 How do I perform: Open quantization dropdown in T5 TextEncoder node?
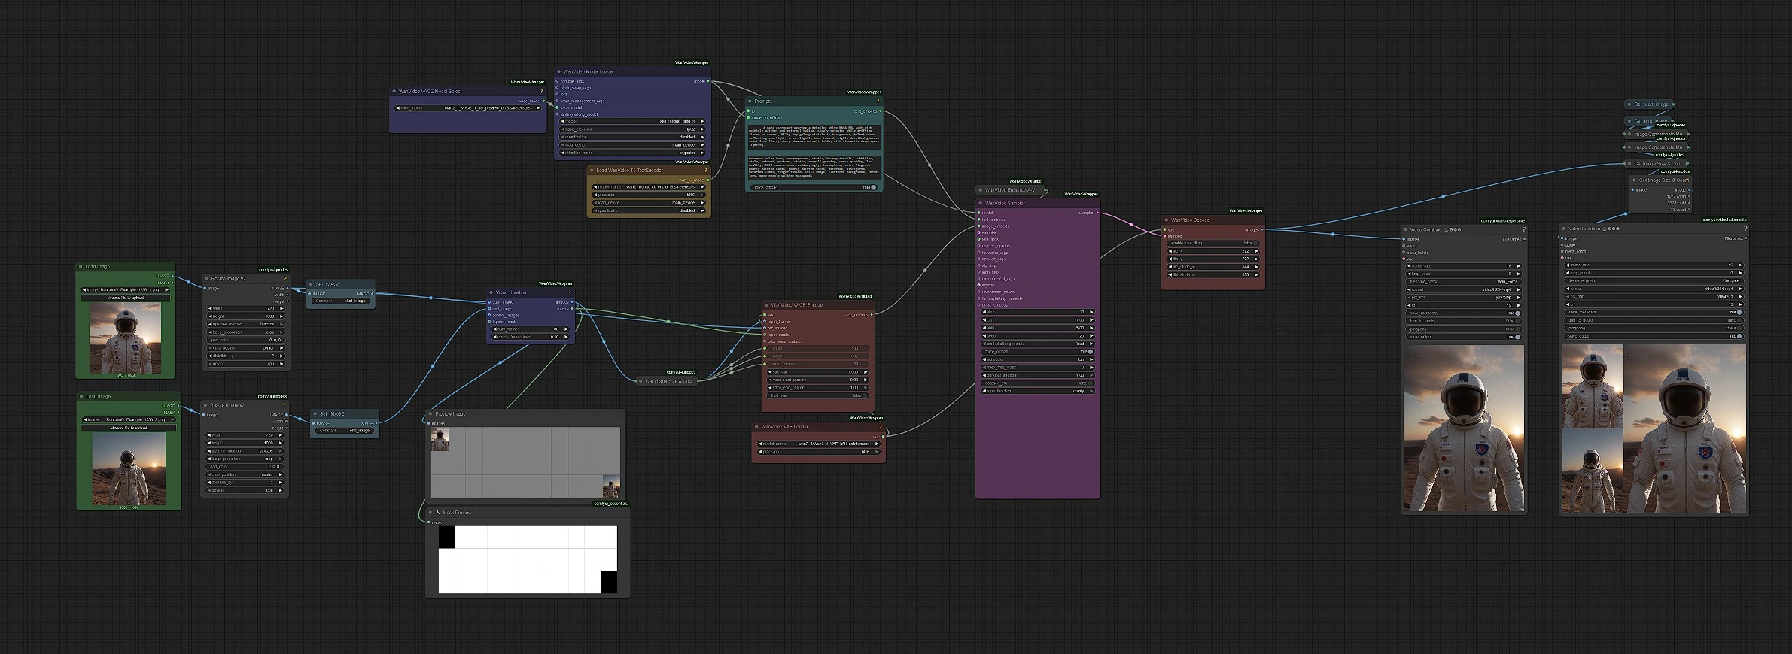tap(649, 210)
